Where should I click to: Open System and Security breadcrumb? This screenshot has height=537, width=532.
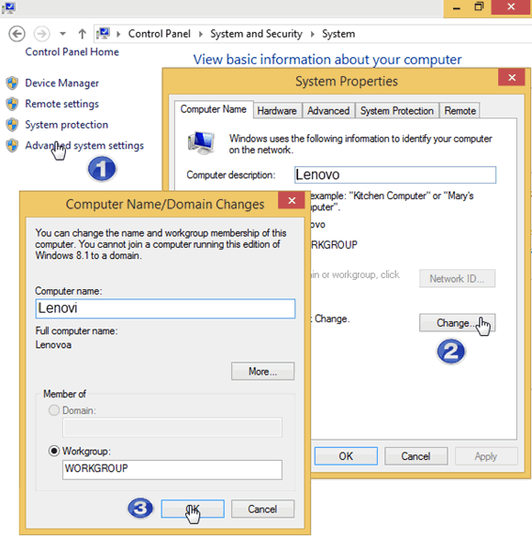pyautogui.click(x=256, y=34)
